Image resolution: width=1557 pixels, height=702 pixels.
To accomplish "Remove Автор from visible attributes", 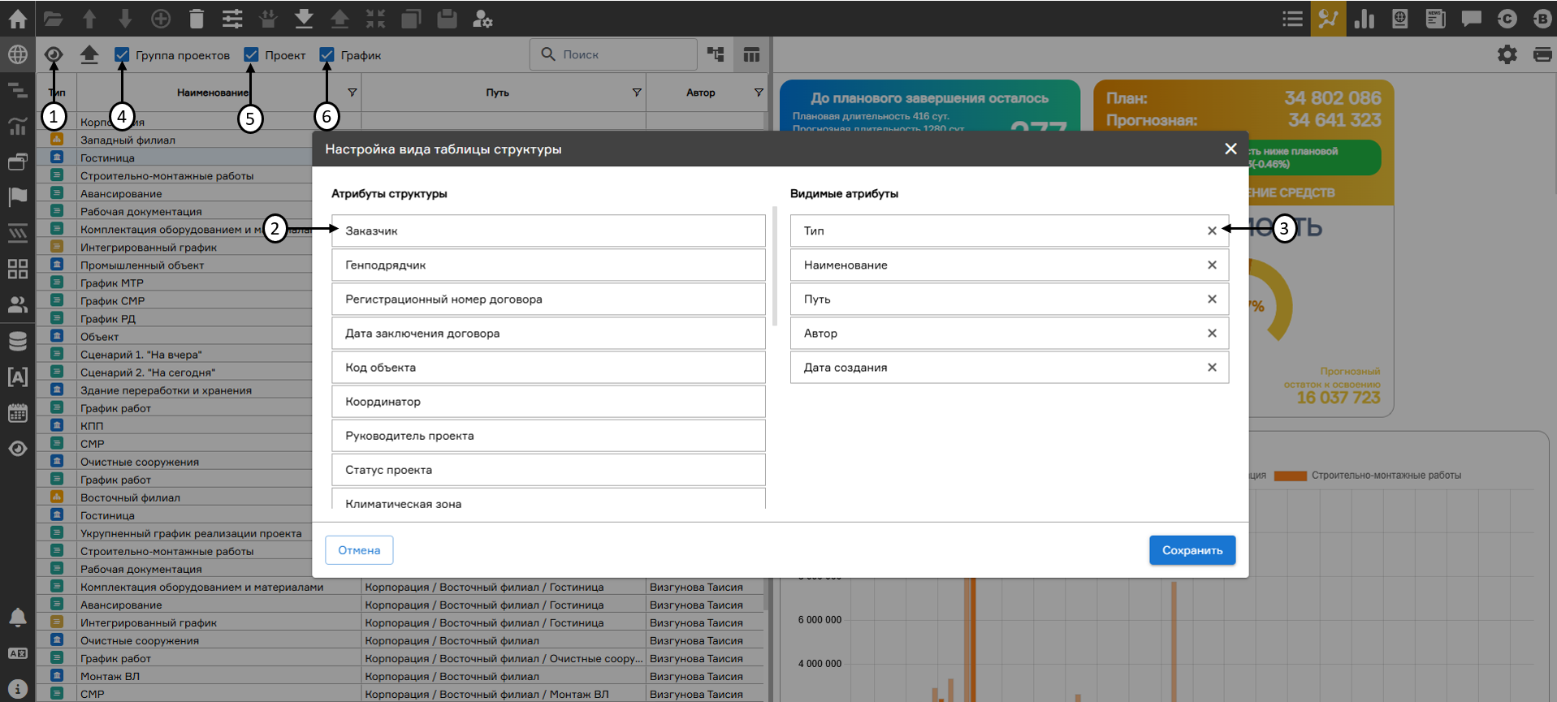I will 1212,333.
